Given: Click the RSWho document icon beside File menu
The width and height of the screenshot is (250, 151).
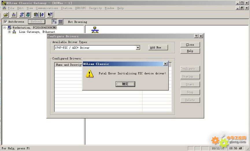Looking at the screenshot, I should (4, 8).
